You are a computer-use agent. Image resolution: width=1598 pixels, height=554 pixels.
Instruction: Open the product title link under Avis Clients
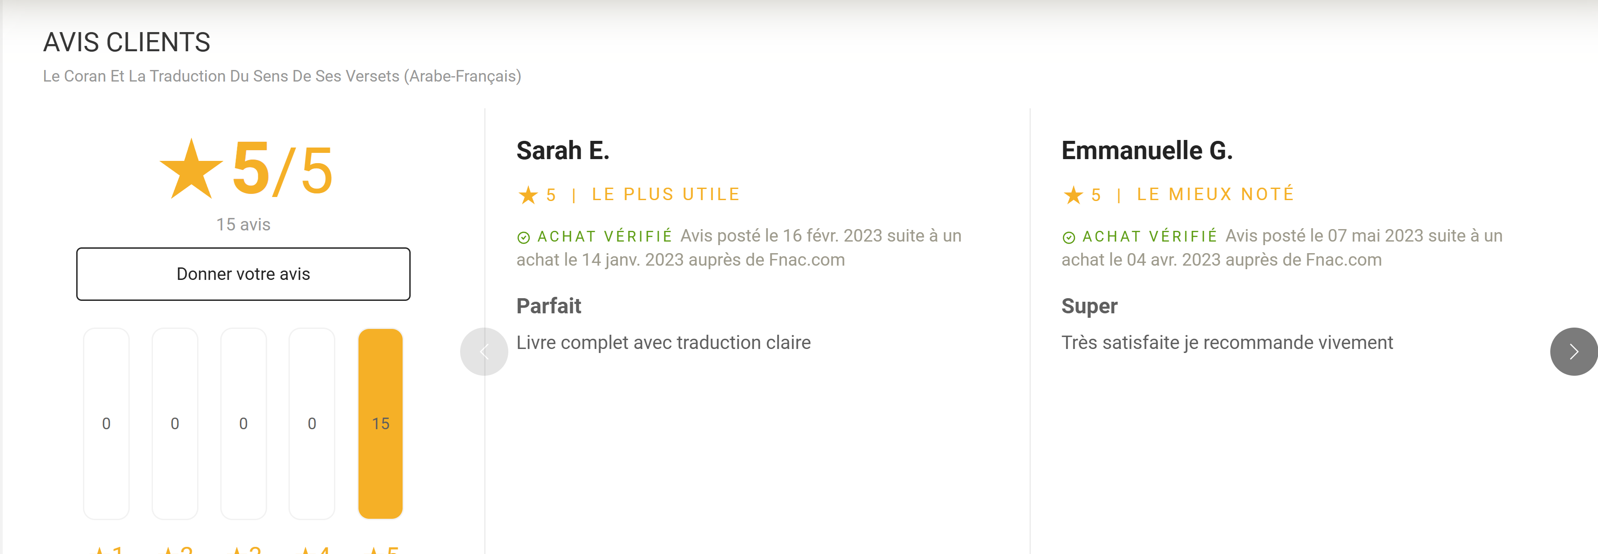[x=282, y=76]
